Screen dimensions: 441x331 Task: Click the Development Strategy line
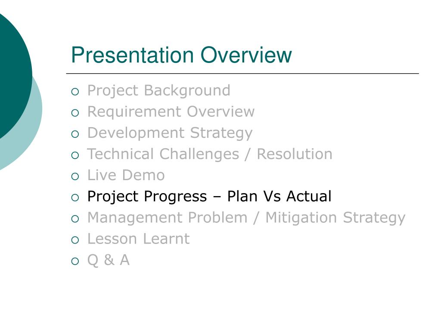coord(170,134)
